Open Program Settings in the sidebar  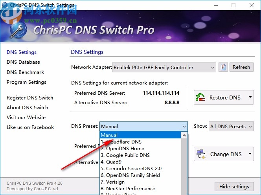point(27,82)
